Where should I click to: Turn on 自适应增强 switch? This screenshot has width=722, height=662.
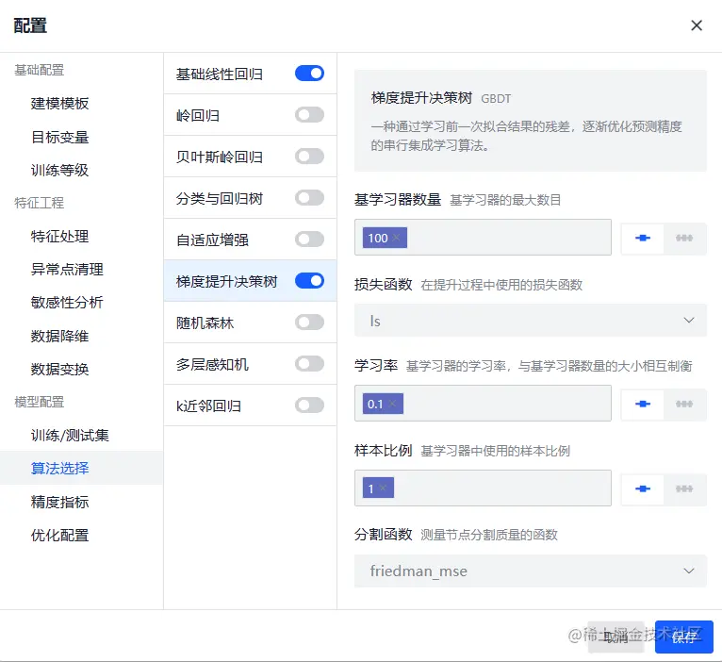pos(309,240)
